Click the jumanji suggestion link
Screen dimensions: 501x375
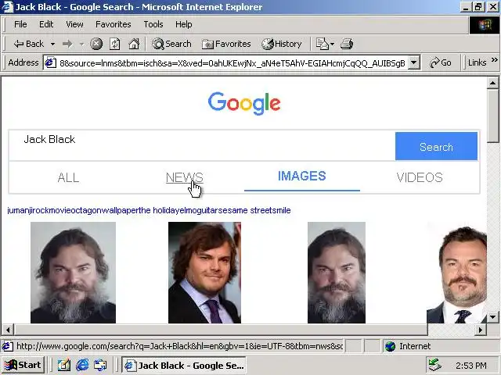(19, 211)
